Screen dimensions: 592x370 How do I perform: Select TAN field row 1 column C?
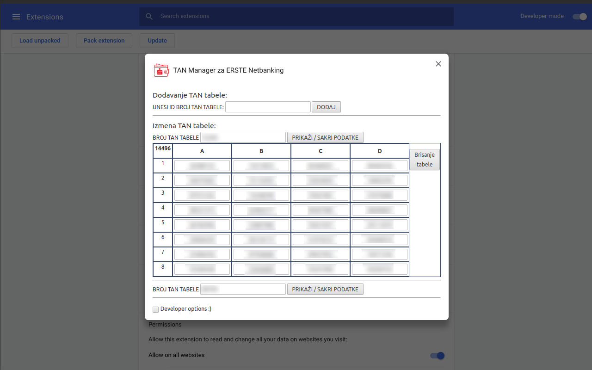tap(321, 166)
